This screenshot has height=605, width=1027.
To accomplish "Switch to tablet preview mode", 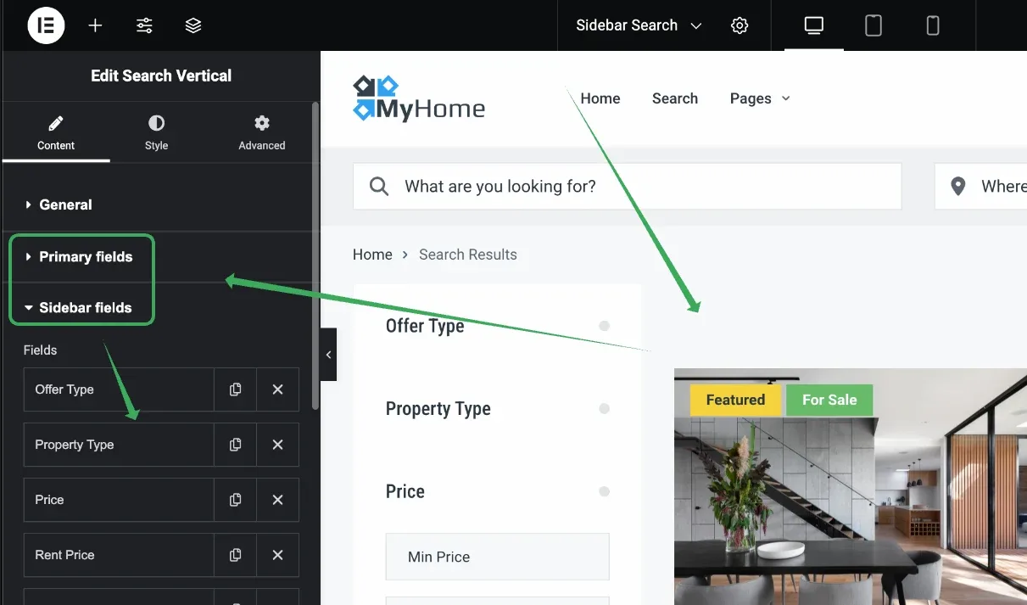I will 874,25.
